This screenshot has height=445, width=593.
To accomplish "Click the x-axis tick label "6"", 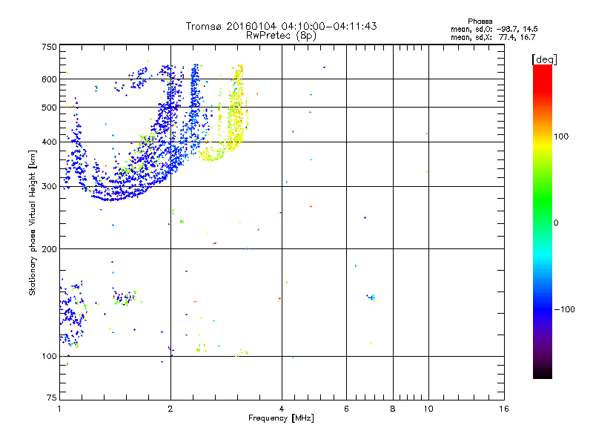I will (x=346, y=409).
